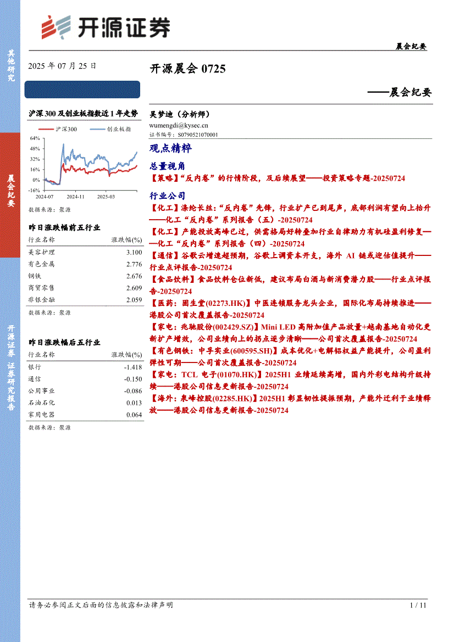Click the 其他研究 sidebar label

11,65
